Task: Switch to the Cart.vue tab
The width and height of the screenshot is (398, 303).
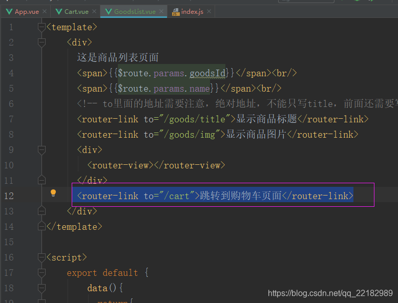Action: tap(76, 12)
